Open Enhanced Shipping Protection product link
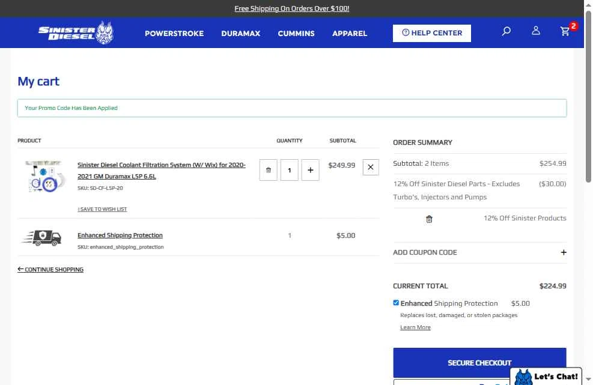The image size is (593, 385). (120, 235)
